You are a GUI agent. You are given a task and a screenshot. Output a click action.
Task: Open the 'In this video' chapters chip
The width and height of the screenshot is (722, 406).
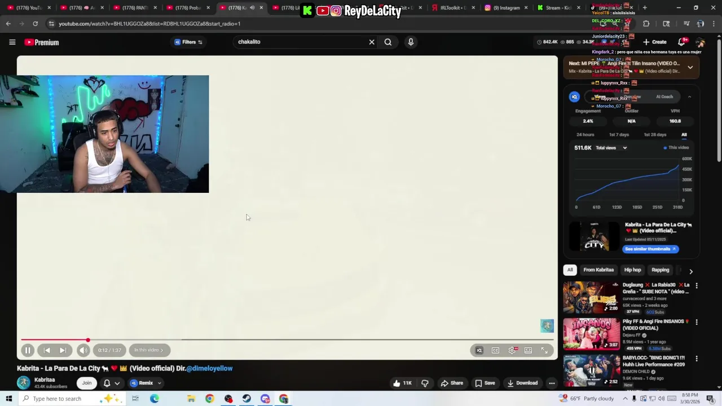coord(149,350)
